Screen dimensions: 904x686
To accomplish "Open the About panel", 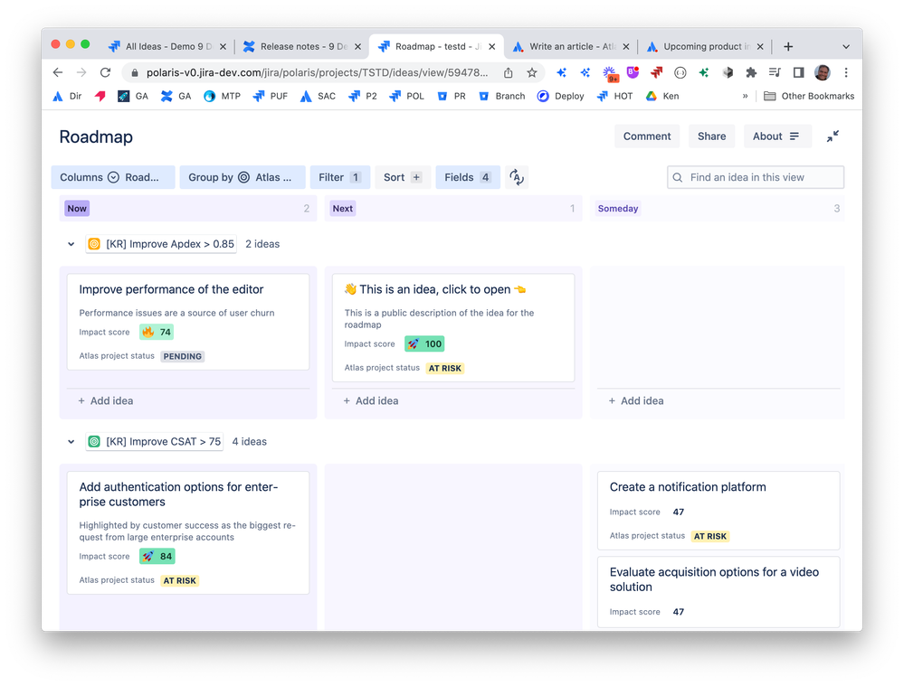I will (777, 136).
